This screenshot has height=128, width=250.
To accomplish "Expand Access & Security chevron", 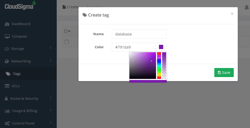I will pos(51,98).
